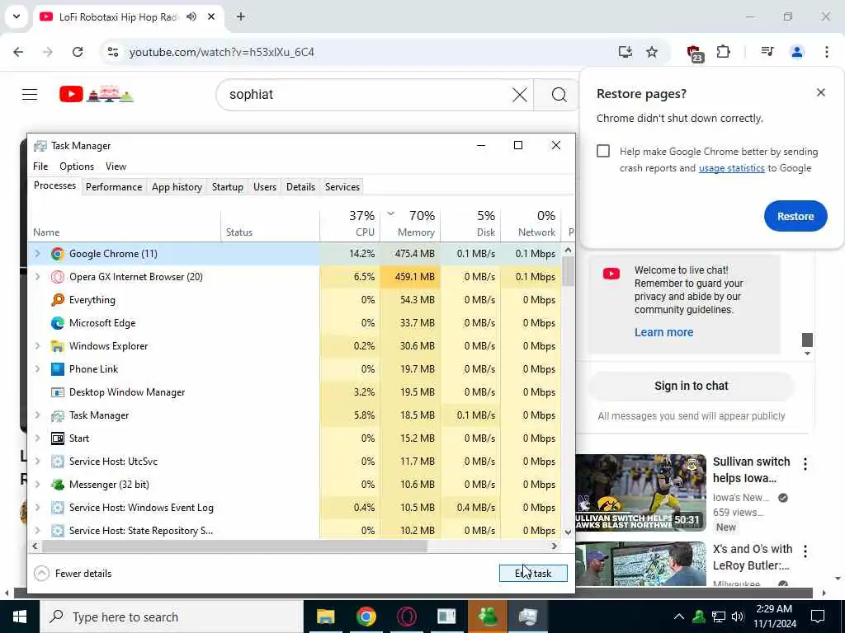Image resolution: width=845 pixels, height=633 pixels.
Task: Mute the tab via the speaker icon
Action: [191, 16]
